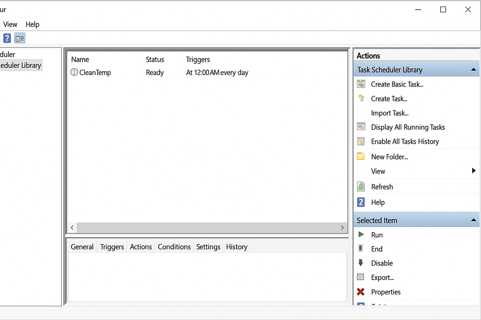Click the New Folder icon
The width and height of the screenshot is (481, 320).
click(x=361, y=156)
